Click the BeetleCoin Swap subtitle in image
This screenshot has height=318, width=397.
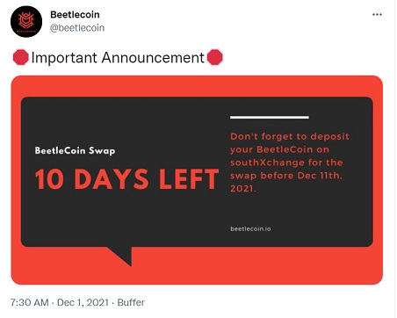[75, 150]
